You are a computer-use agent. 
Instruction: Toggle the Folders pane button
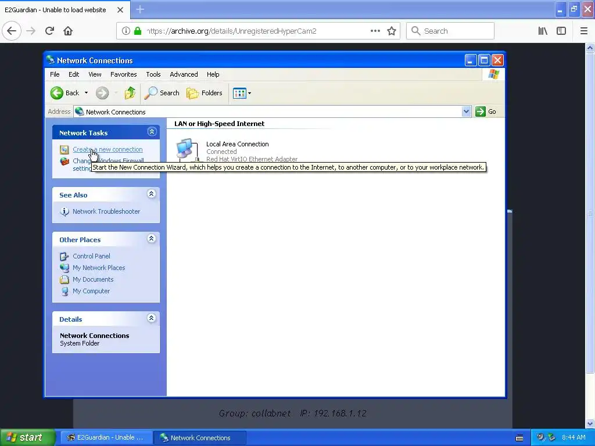coord(204,93)
